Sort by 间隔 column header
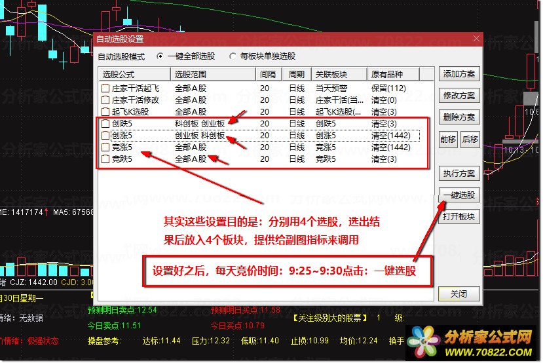The height and width of the screenshot is (363, 543). [x=268, y=75]
